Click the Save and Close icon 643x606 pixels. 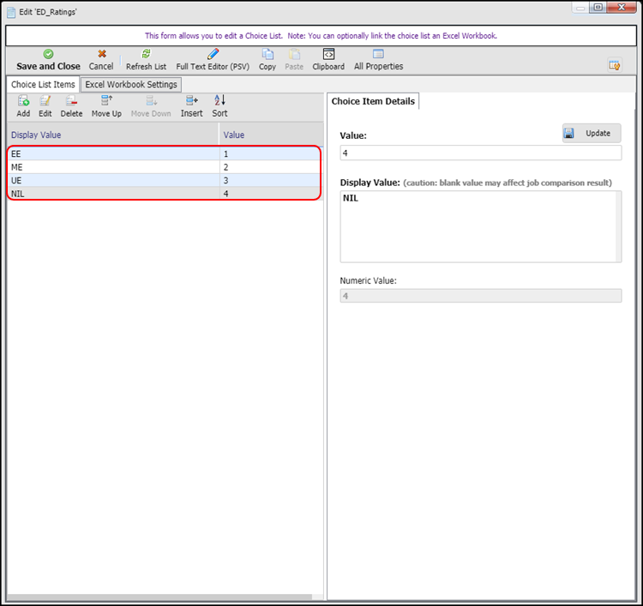[48, 54]
